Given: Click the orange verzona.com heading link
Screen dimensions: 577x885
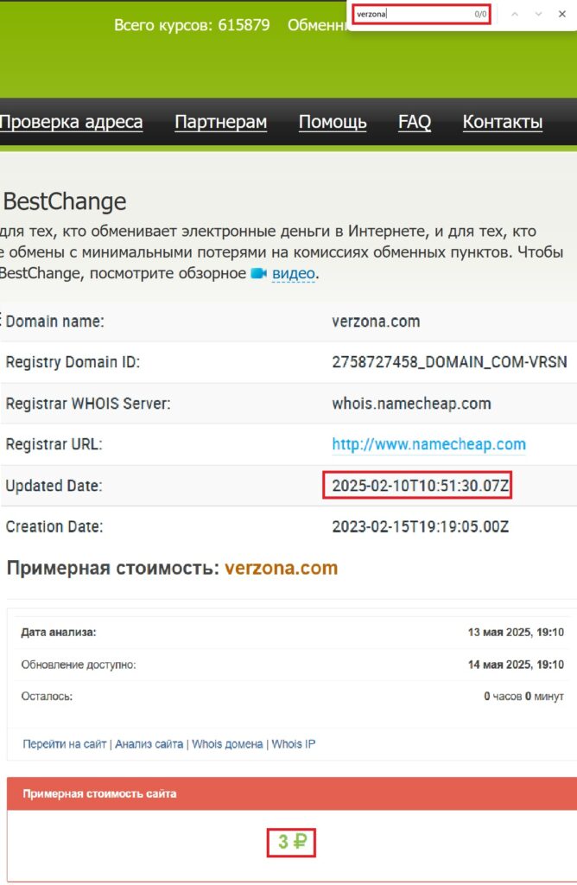Looking at the screenshot, I should coord(281,568).
